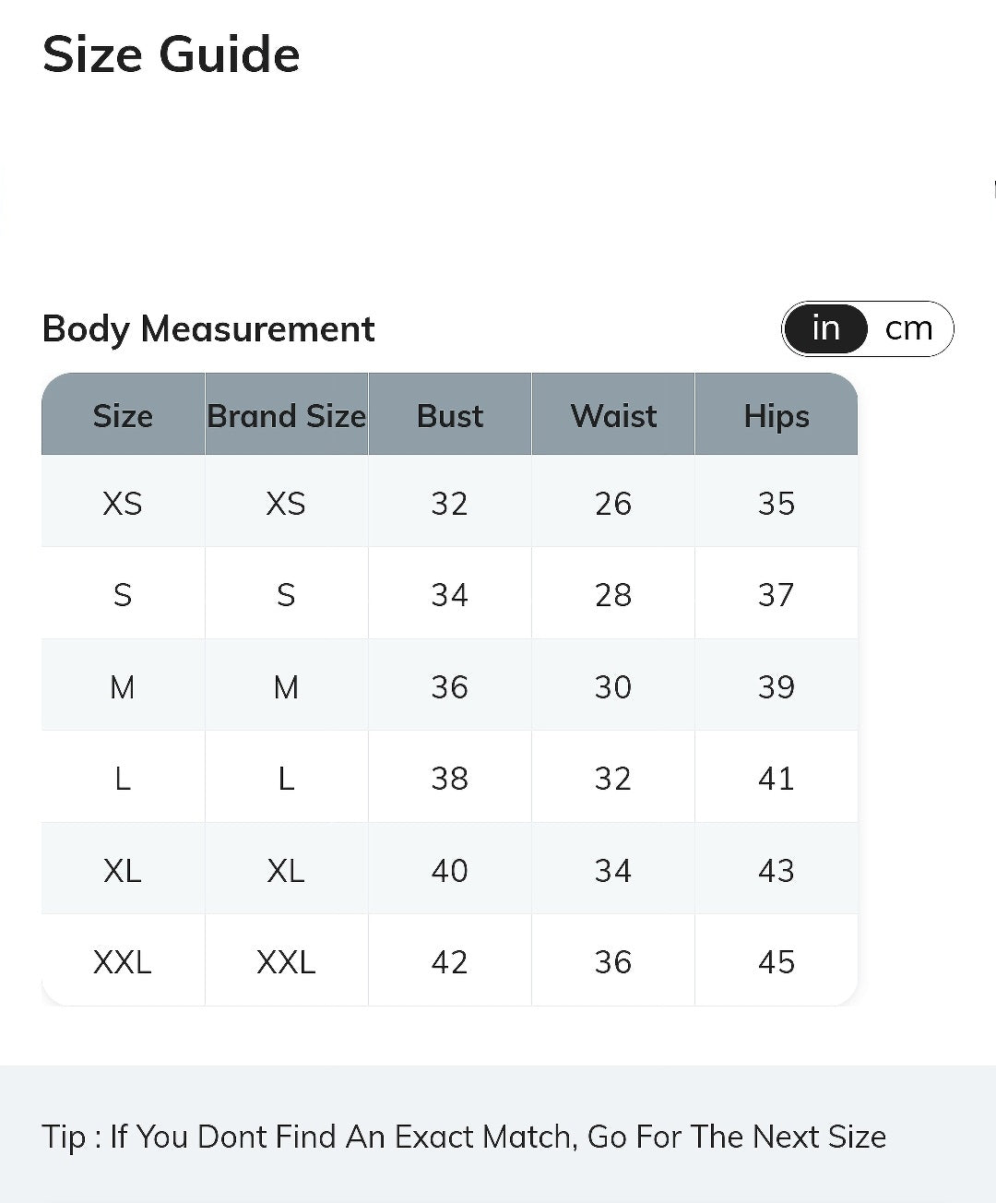Click the Waist column header
The width and height of the screenshot is (996, 1203).
point(613,415)
